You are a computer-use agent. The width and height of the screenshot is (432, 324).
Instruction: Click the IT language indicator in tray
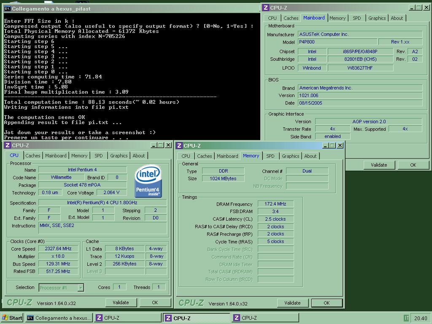[406, 318]
